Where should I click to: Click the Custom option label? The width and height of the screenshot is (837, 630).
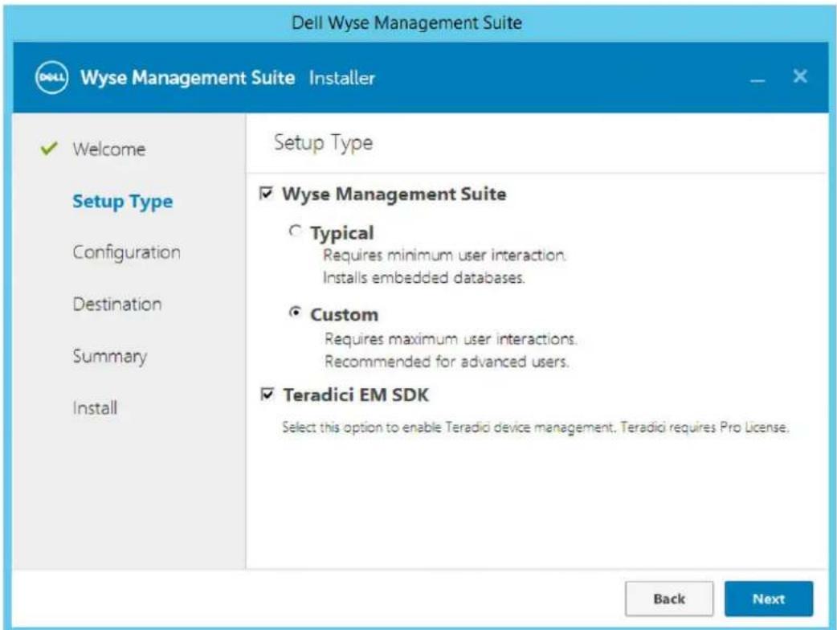345,314
